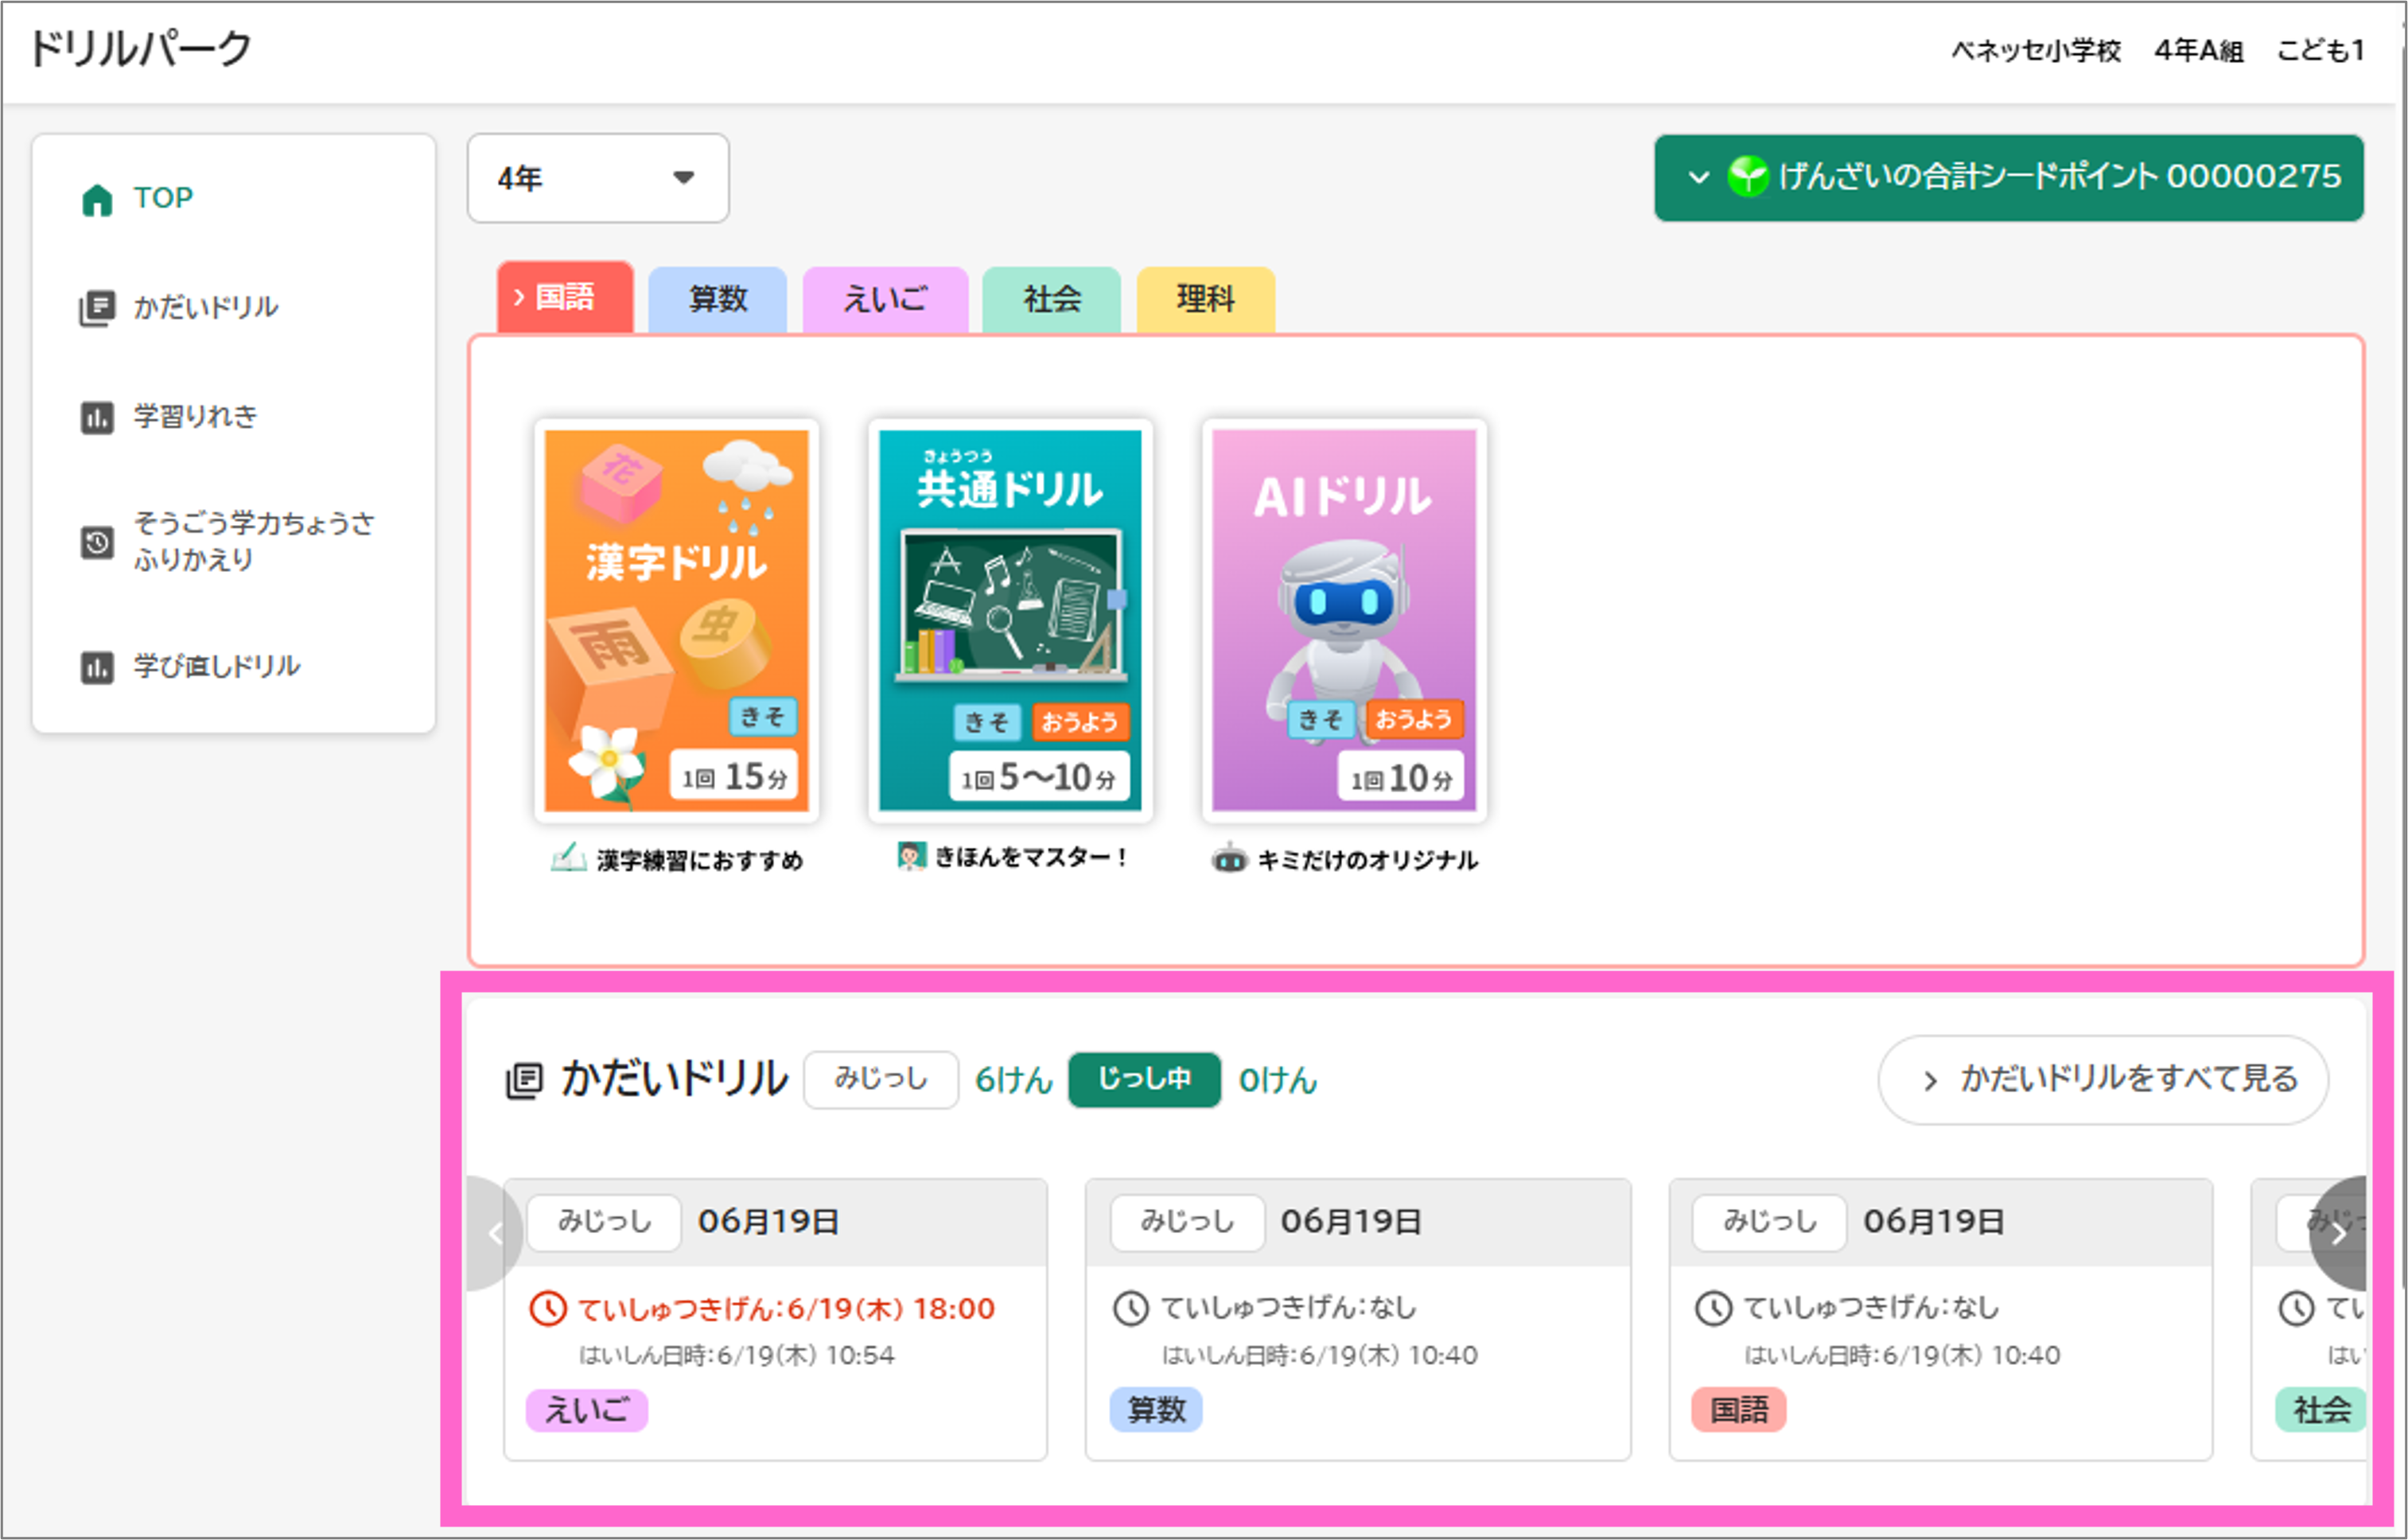2408x1540 pixels.
Task: Click 漢字練習におすすめ caption
Action: (x=700, y=860)
